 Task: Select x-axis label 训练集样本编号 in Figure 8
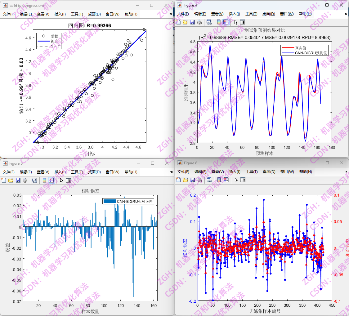(x=265, y=311)
